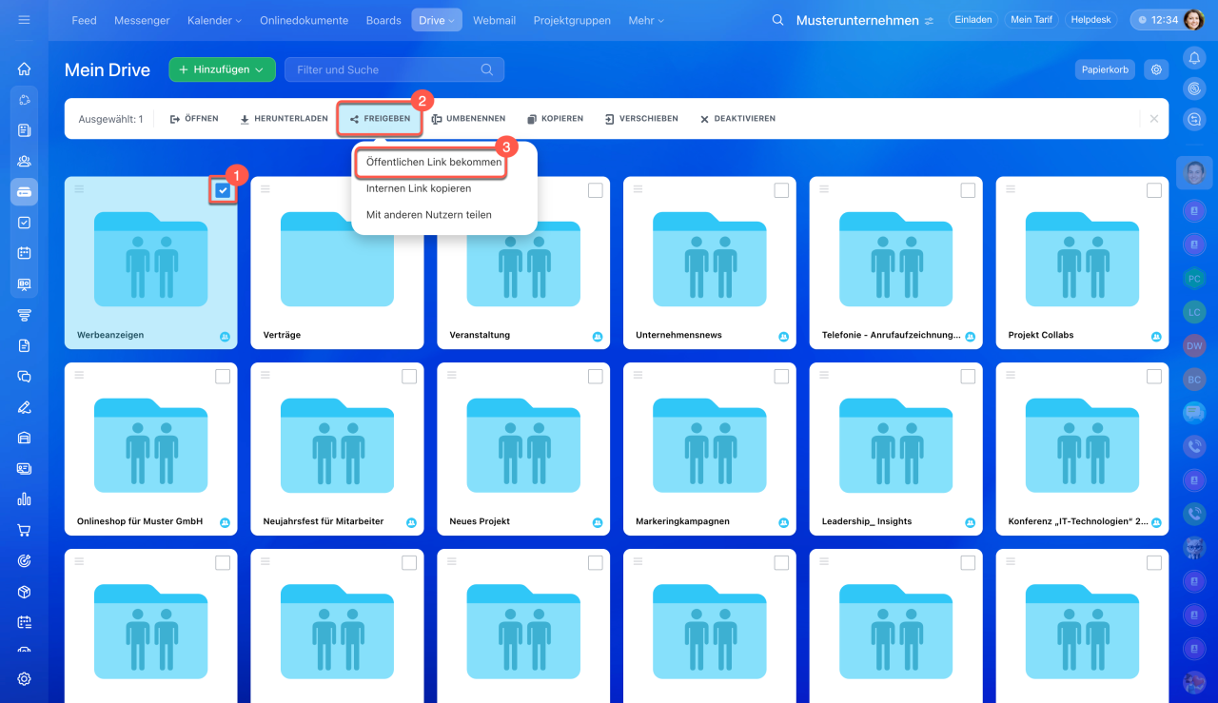Tick the Markeringkampagnen folder checkbox
The height and width of the screenshot is (703, 1218).
coord(781,377)
